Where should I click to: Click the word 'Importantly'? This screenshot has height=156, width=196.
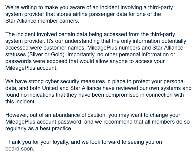pos(81,54)
